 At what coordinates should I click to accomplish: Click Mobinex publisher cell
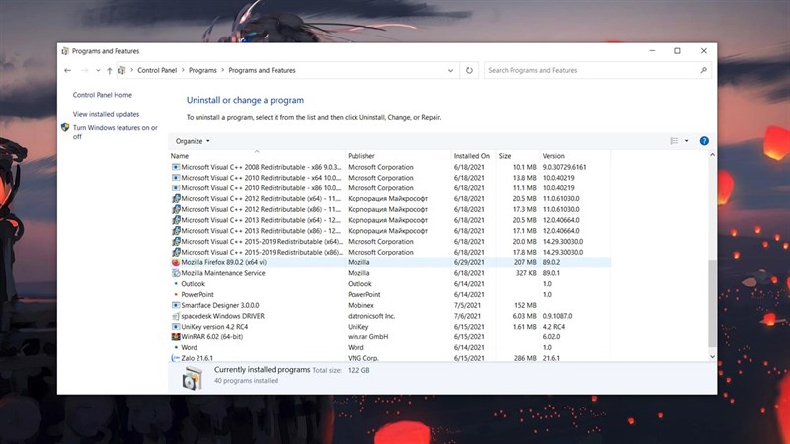(360, 306)
